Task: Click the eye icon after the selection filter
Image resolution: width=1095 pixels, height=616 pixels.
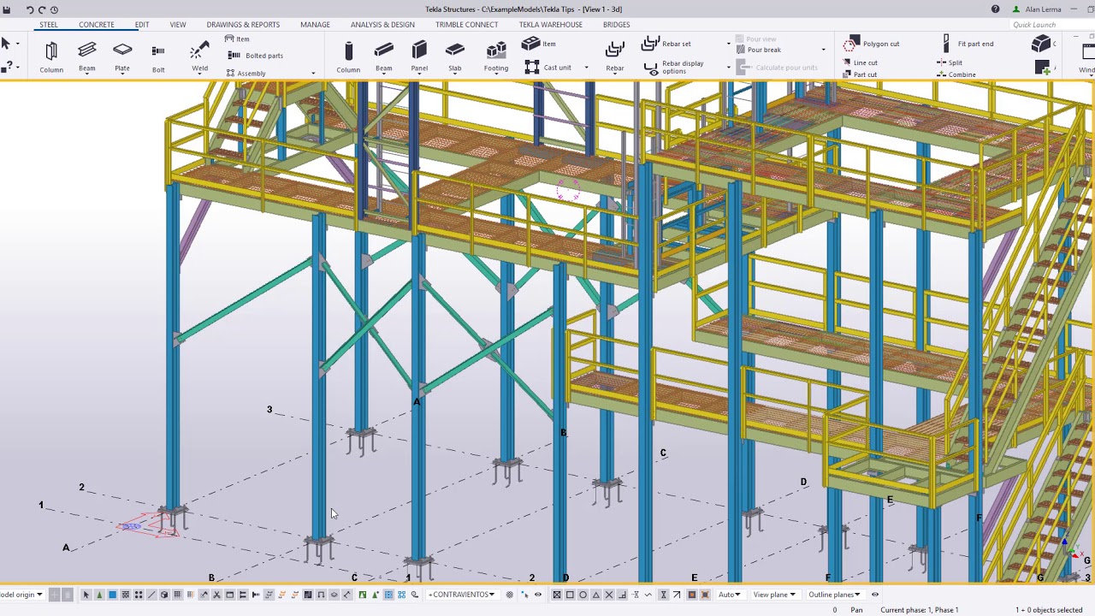Action: [538, 595]
